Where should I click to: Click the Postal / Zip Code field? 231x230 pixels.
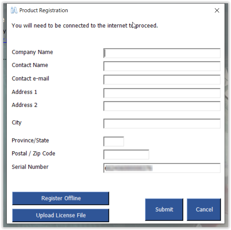(x=126, y=154)
